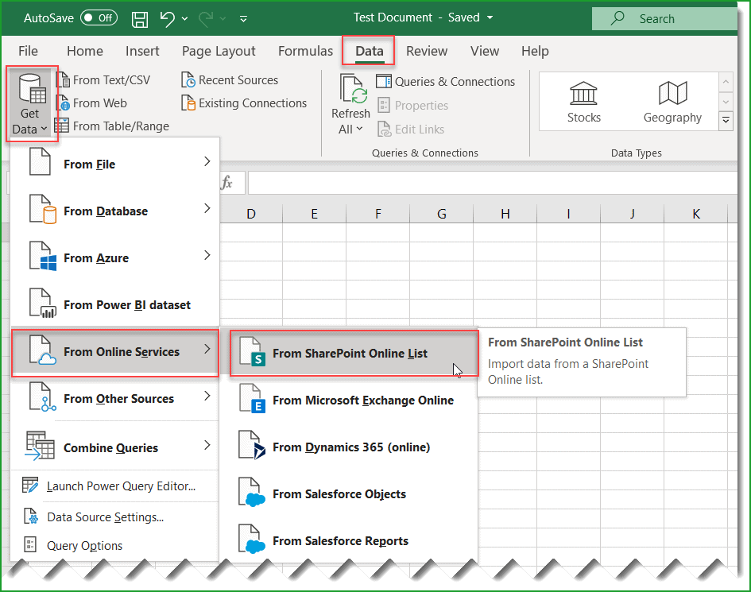Open the Undo history dropdown arrow
The image size is (751, 592).
coord(185,19)
